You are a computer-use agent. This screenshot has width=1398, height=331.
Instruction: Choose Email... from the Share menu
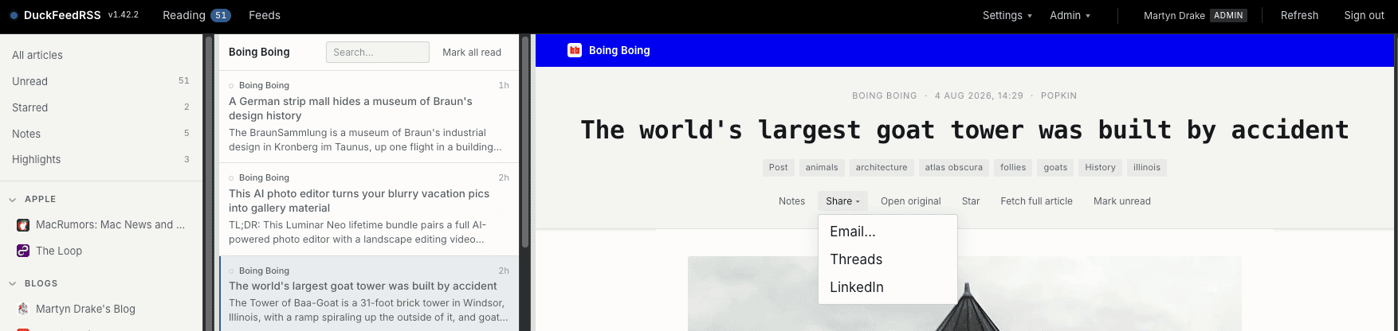888,232
